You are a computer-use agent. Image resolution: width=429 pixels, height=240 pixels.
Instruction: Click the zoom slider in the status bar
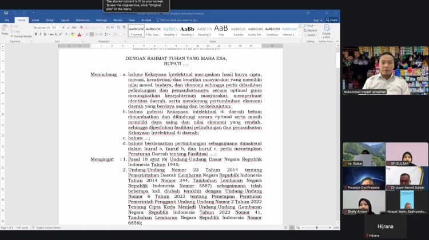pyautogui.click(x=316, y=227)
